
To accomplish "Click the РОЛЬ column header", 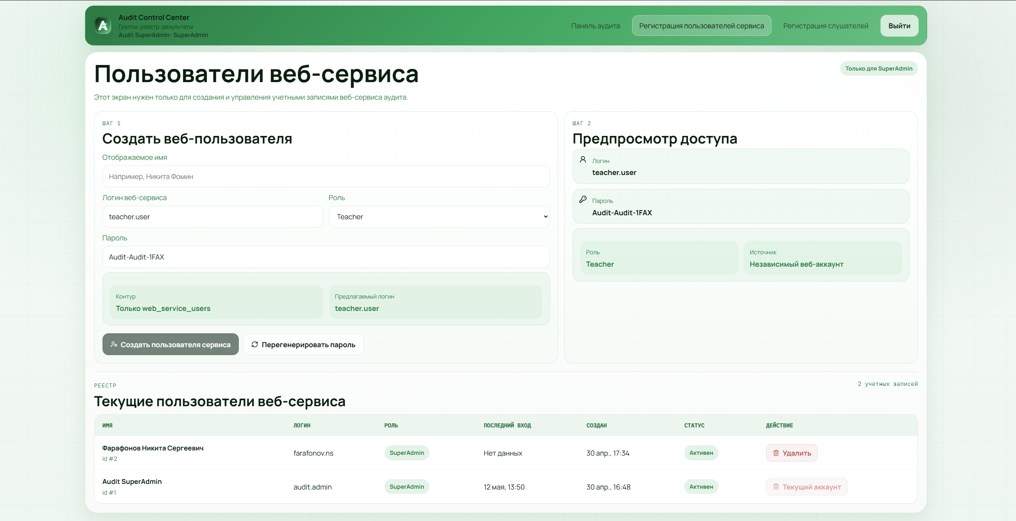I will coord(391,425).
